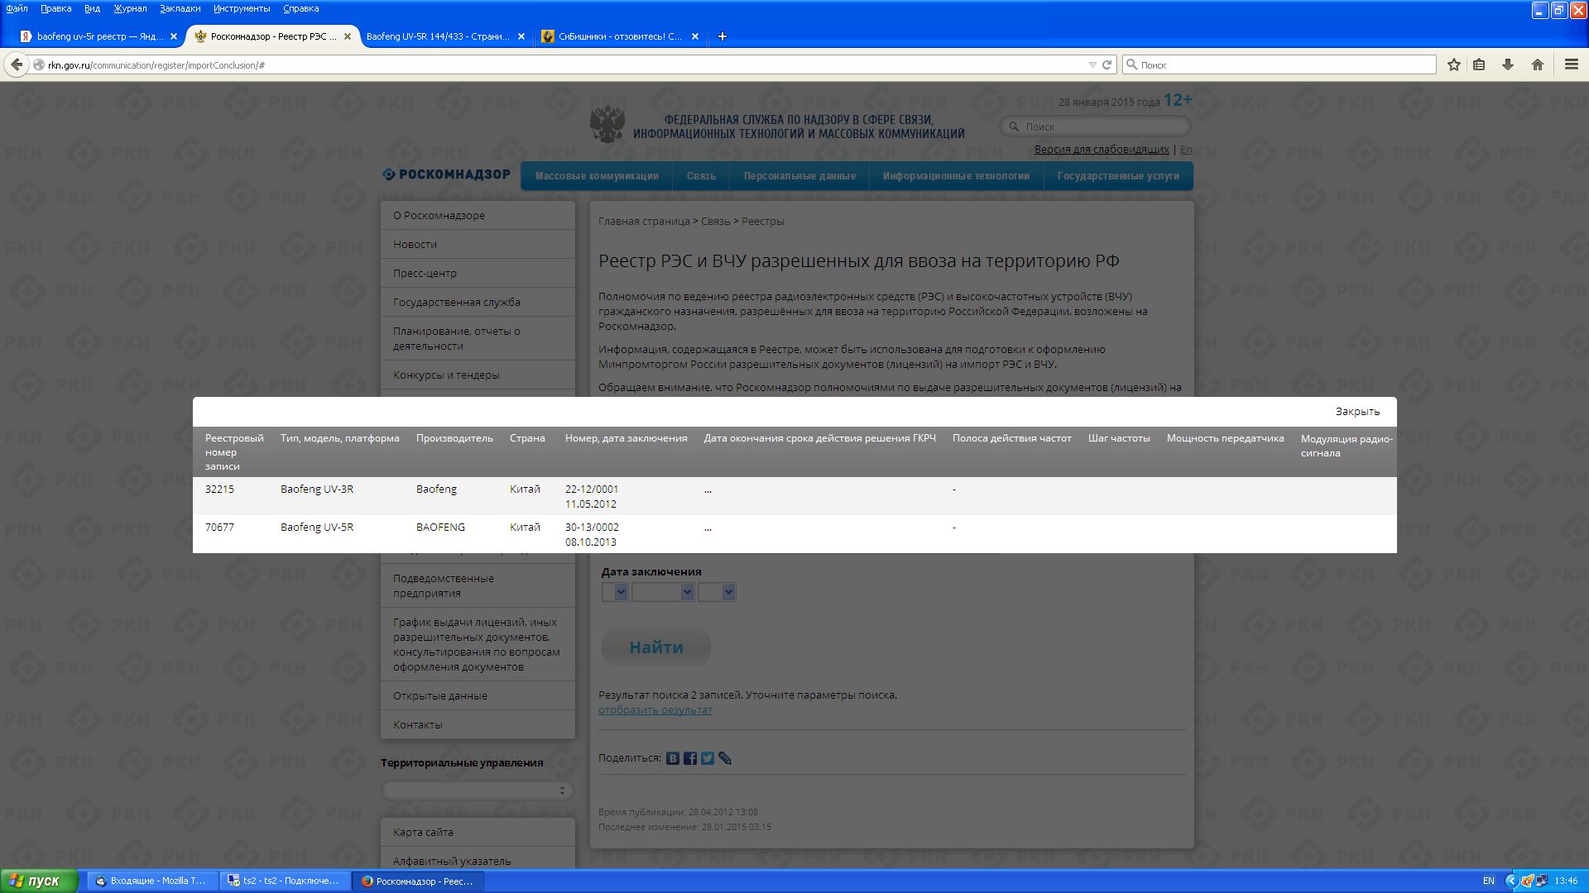
Task: Close the results popup with Закрыть
Action: pyautogui.click(x=1357, y=411)
